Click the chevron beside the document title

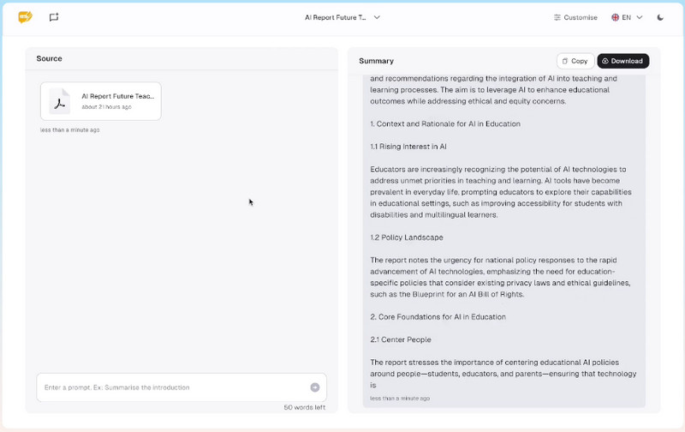pyautogui.click(x=377, y=17)
